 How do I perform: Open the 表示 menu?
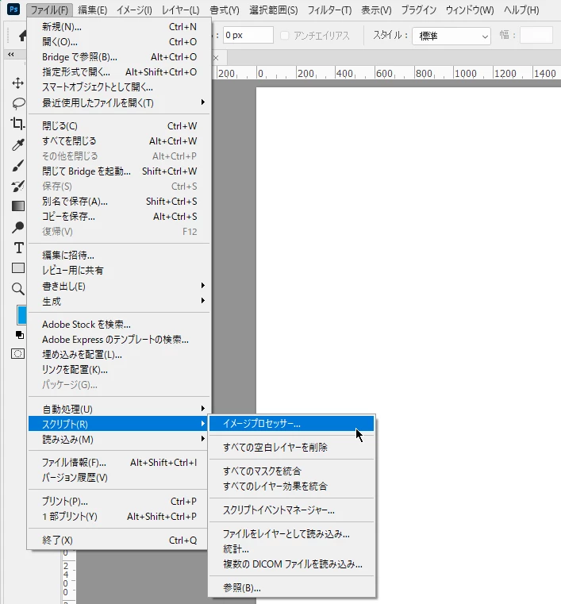pos(376,10)
